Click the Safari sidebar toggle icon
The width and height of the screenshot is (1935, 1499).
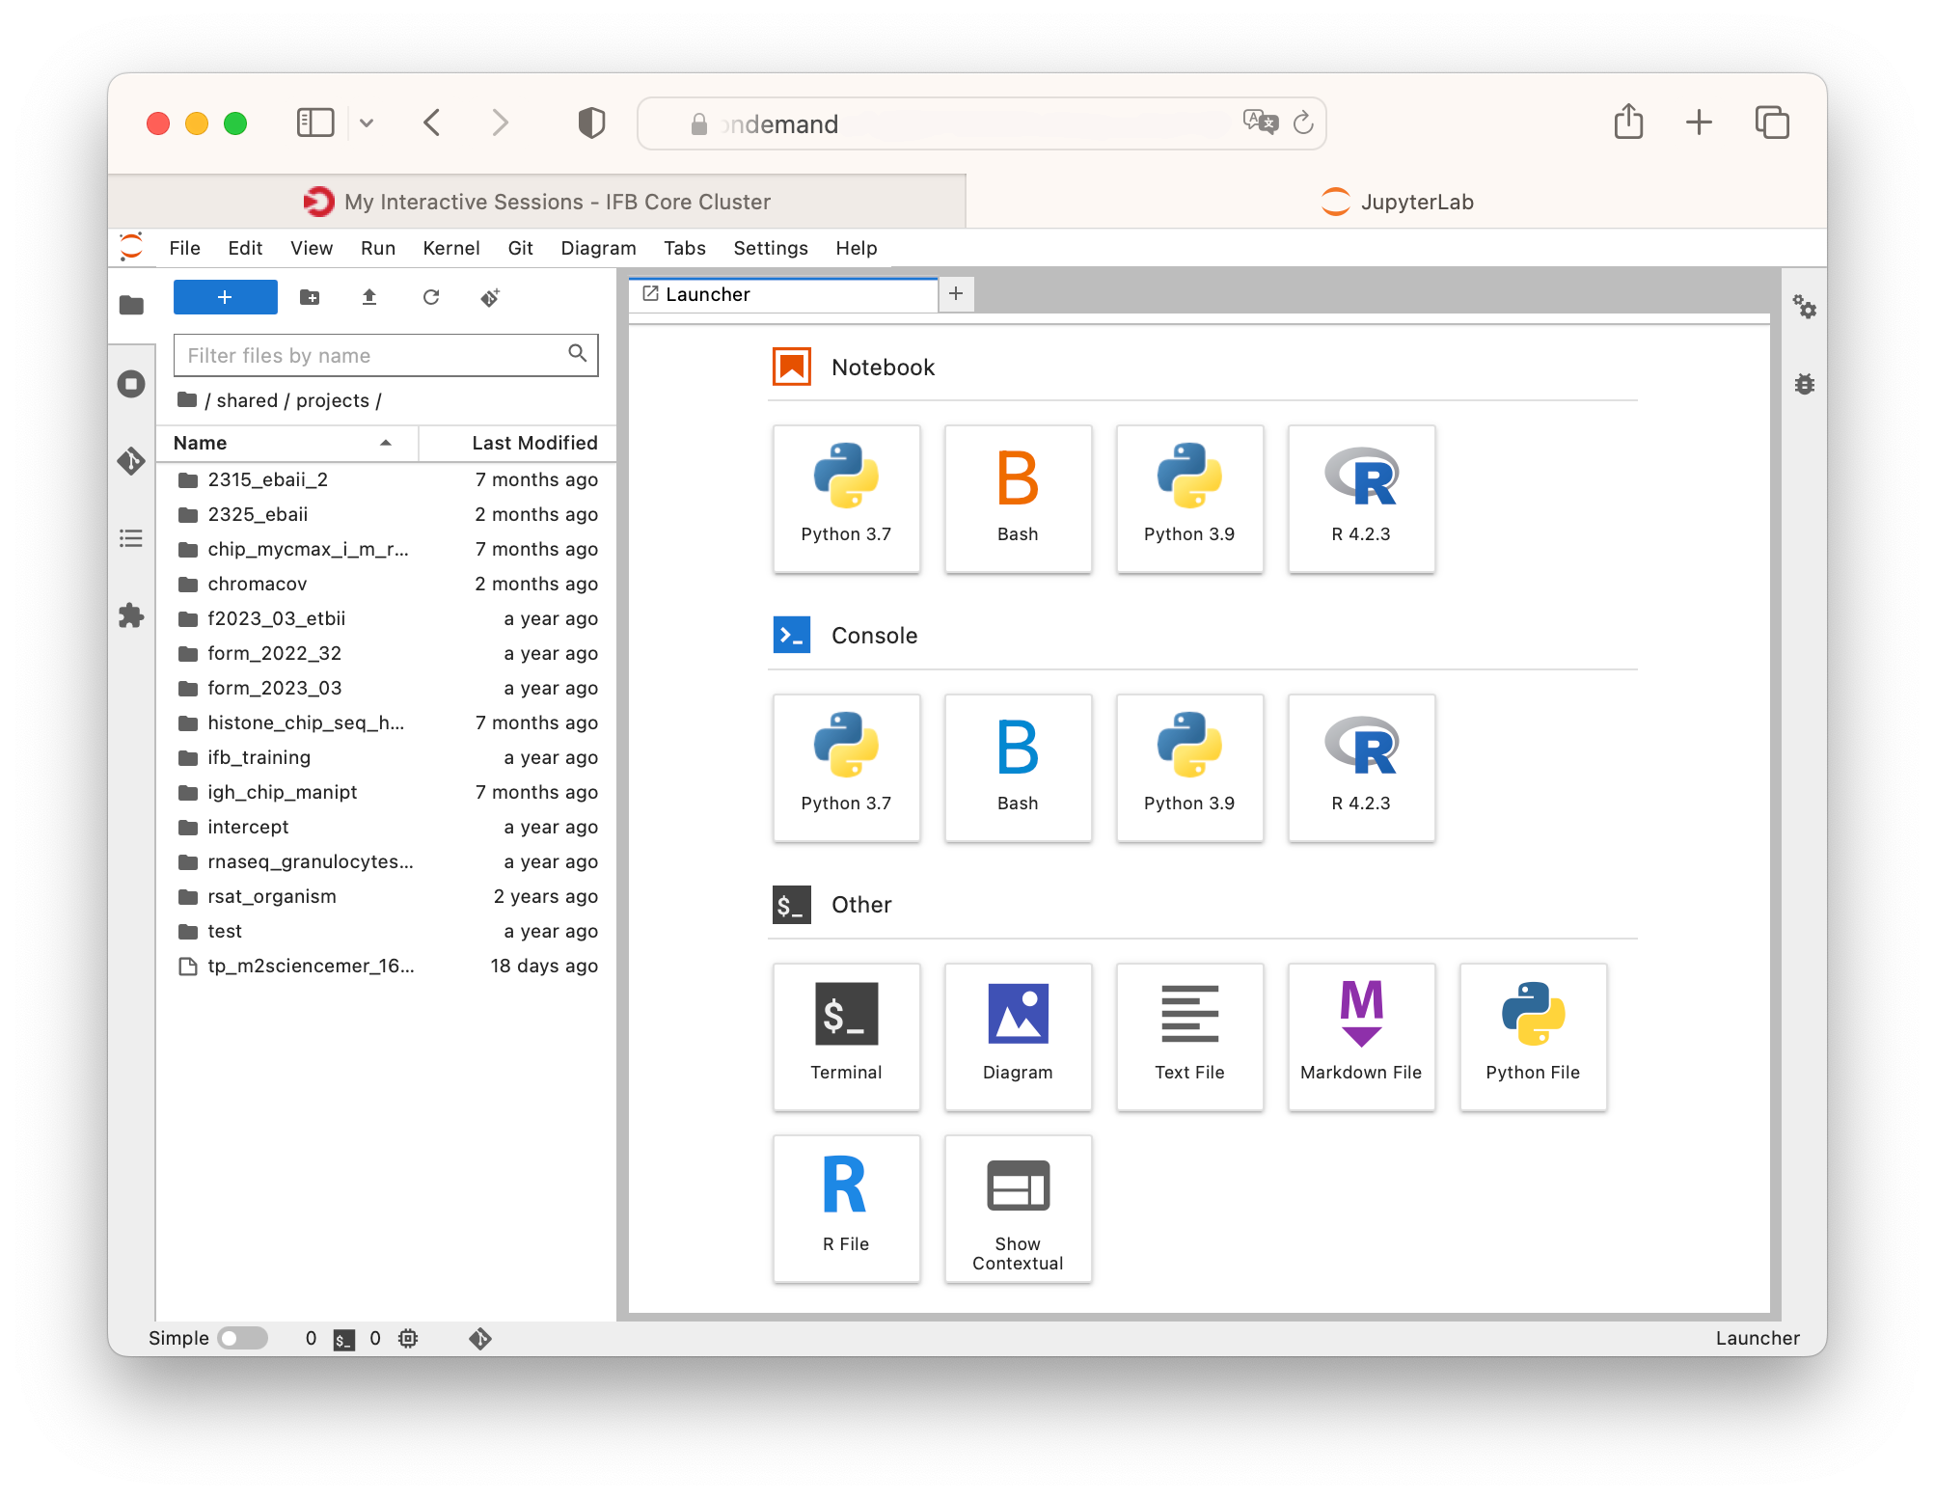point(315,123)
